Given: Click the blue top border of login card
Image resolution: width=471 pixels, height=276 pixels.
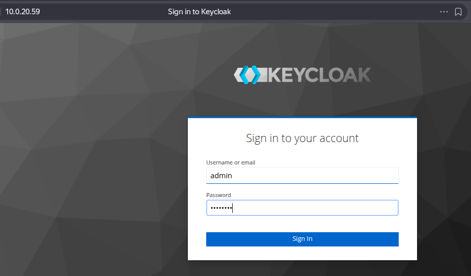Looking at the screenshot, I should [x=302, y=118].
